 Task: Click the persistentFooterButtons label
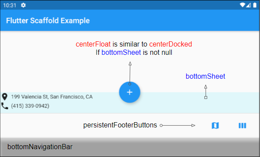(x=120, y=125)
